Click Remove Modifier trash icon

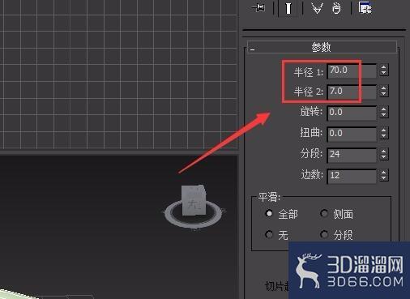click(x=336, y=8)
